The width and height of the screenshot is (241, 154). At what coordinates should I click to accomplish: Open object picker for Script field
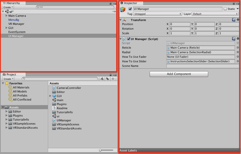(238, 43)
